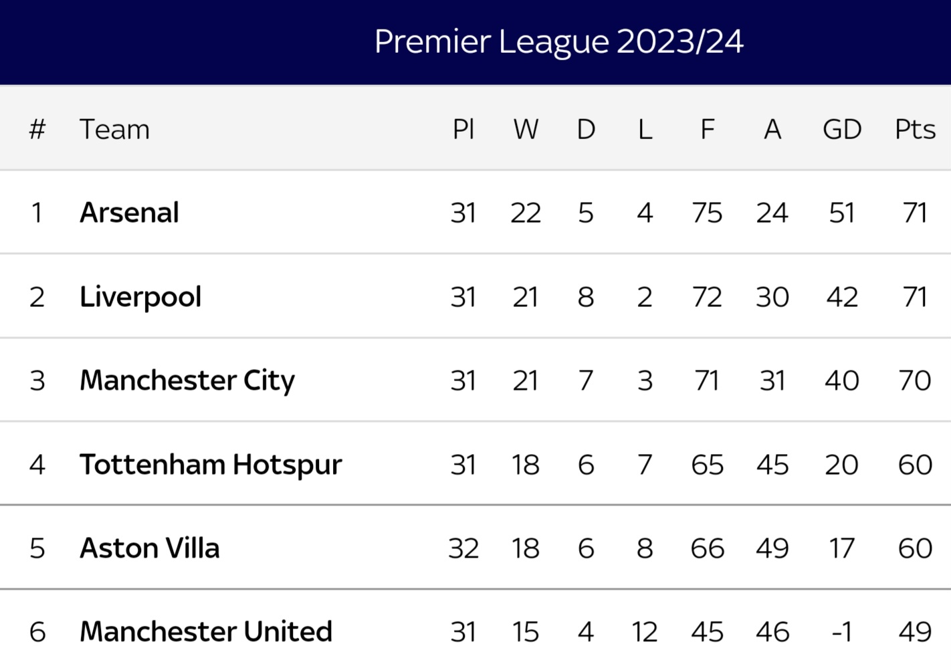Open the Liverpool team link
This screenshot has height=670, width=951.
point(140,297)
